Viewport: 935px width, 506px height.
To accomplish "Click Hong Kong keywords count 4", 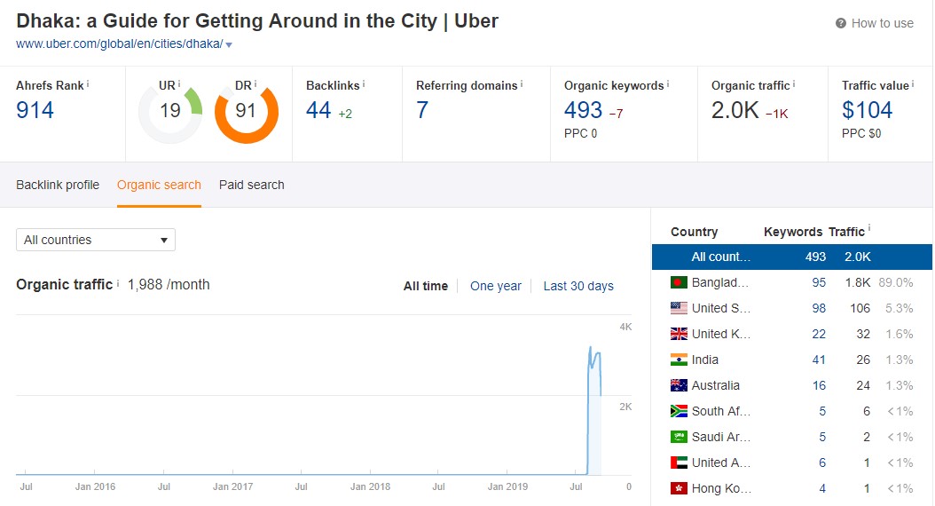I will click(822, 489).
